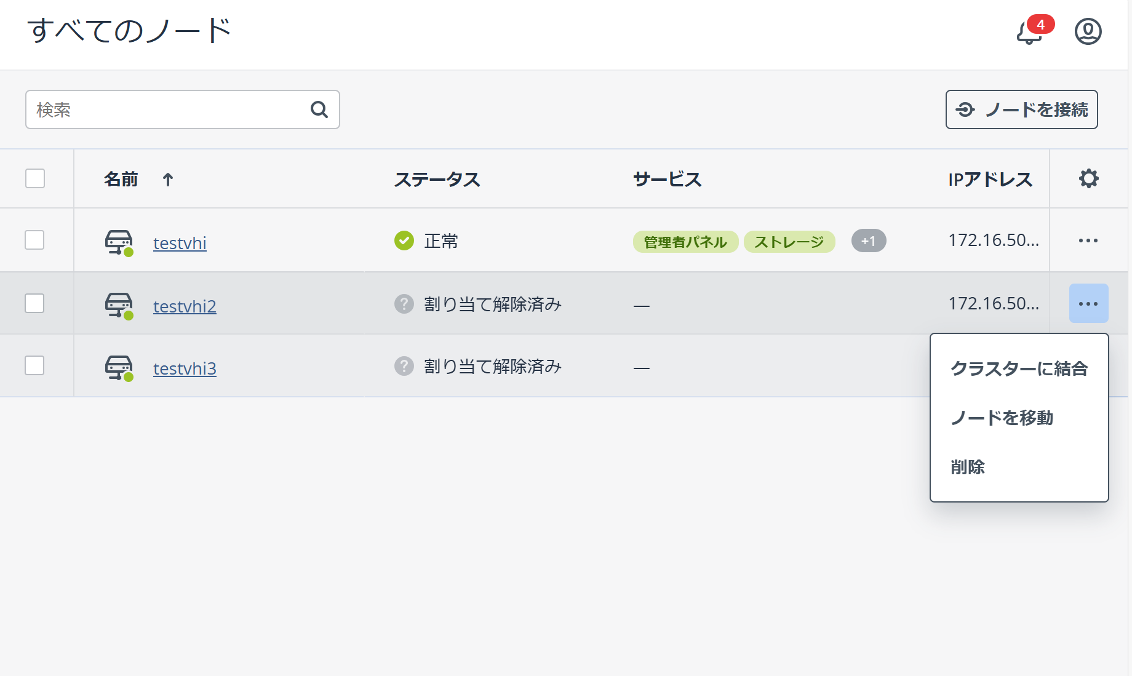The image size is (1132, 676).
Task: Click the ノードを接続 button
Action: pyautogui.click(x=1021, y=109)
